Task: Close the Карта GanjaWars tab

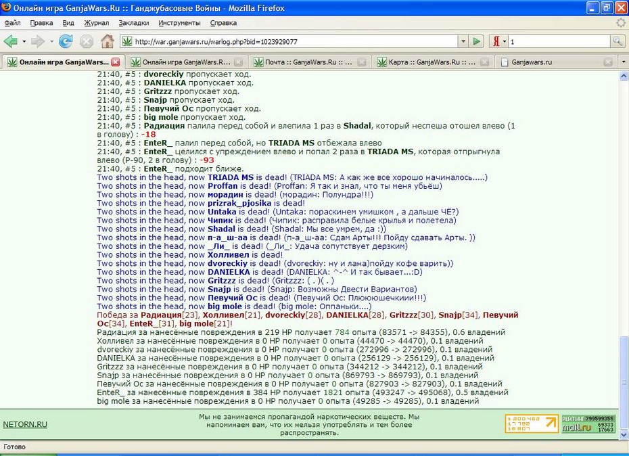Action: coord(484,62)
